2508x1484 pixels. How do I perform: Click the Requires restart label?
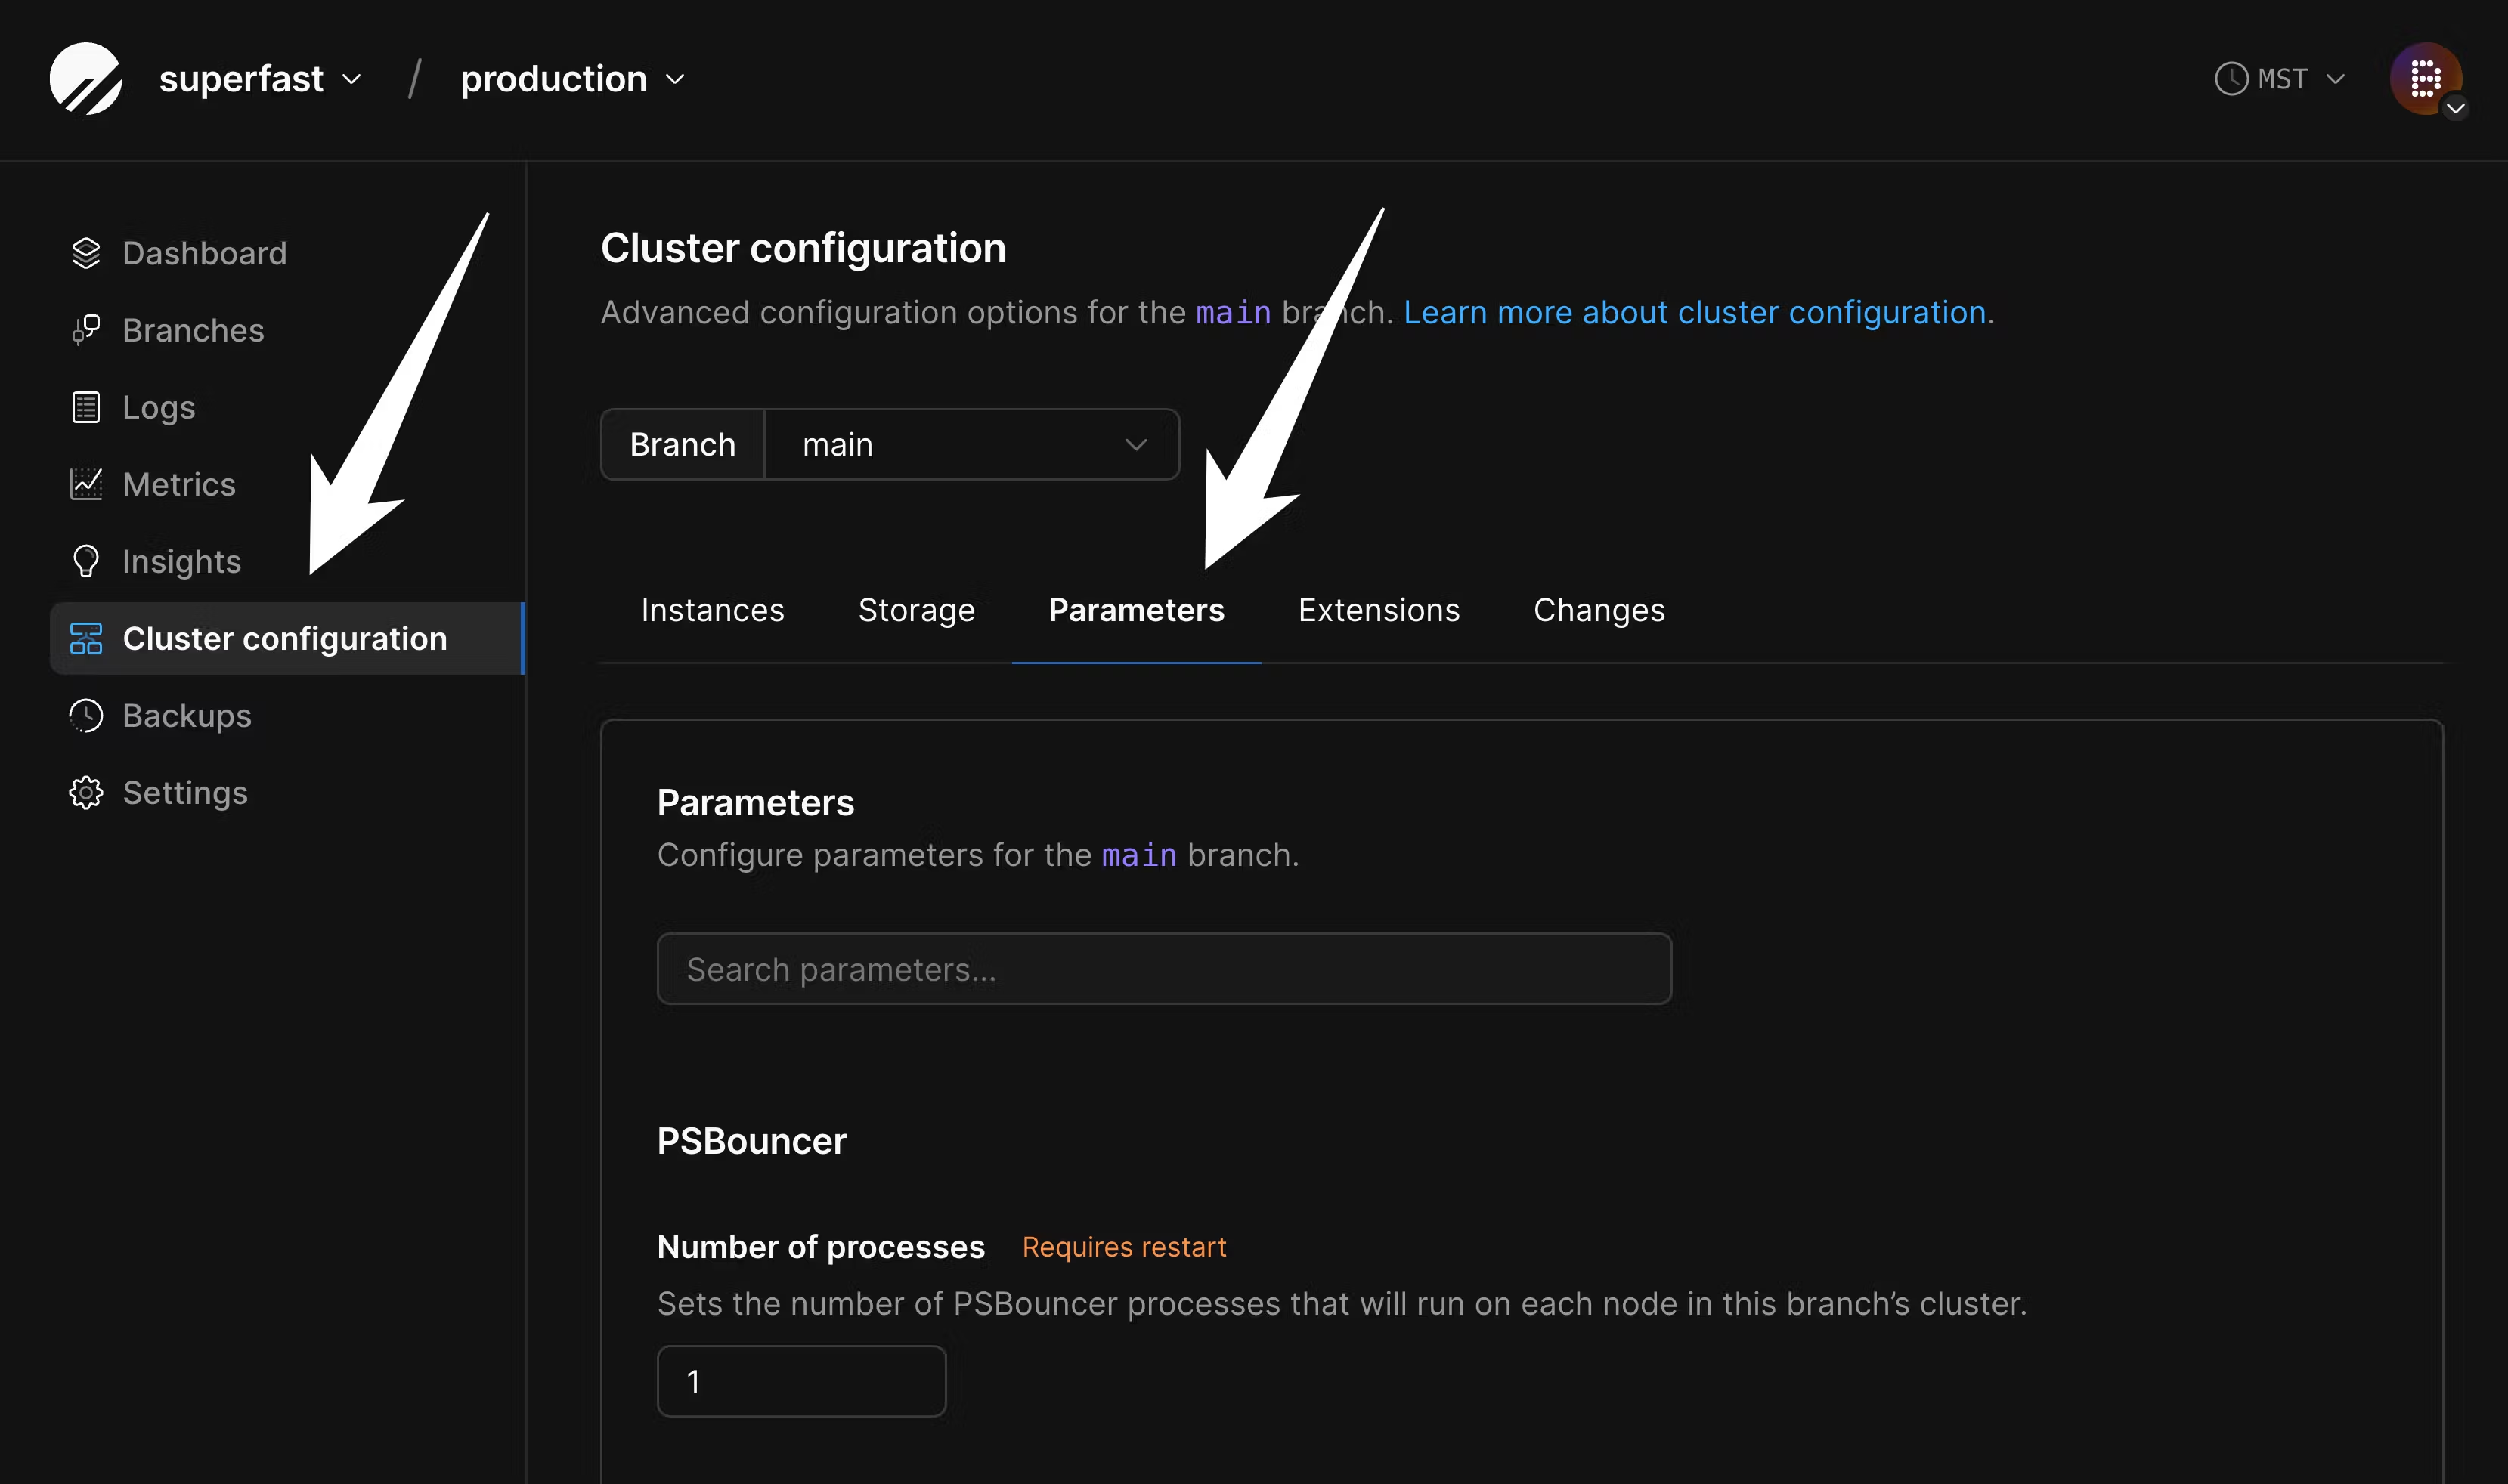click(1125, 1246)
